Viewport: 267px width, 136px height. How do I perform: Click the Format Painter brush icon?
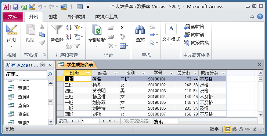tap(42, 42)
